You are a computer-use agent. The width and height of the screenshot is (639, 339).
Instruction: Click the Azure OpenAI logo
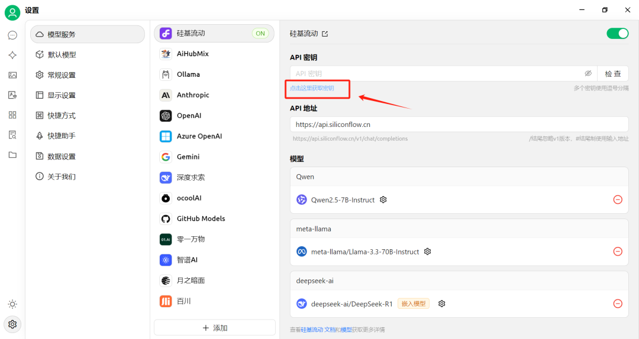click(x=166, y=136)
